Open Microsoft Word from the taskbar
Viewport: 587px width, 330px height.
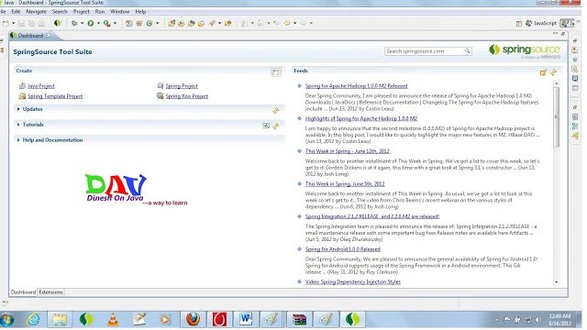click(246, 320)
